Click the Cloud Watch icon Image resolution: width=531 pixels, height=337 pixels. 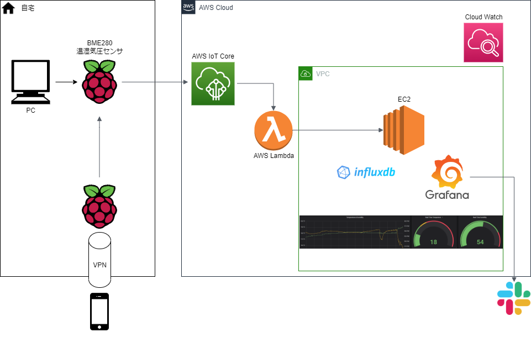(x=483, y=43)
